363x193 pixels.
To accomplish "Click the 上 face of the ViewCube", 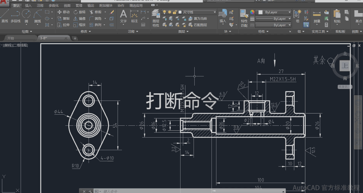I will [x=345, y=66].
